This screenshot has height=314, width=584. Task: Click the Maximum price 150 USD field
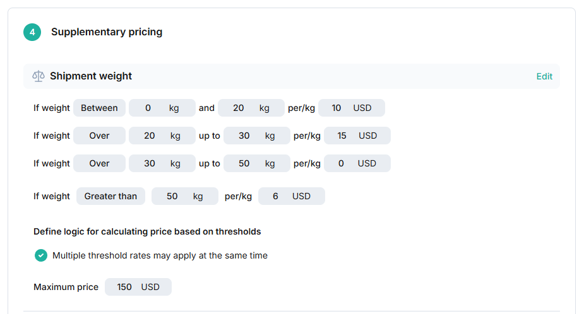[x=138, y=287]
